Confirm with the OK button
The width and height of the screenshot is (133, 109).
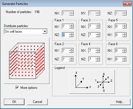coord(14,102)
